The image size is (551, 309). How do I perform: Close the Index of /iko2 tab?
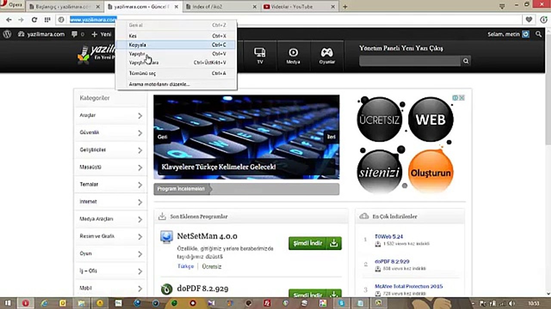tap(255, 6)
